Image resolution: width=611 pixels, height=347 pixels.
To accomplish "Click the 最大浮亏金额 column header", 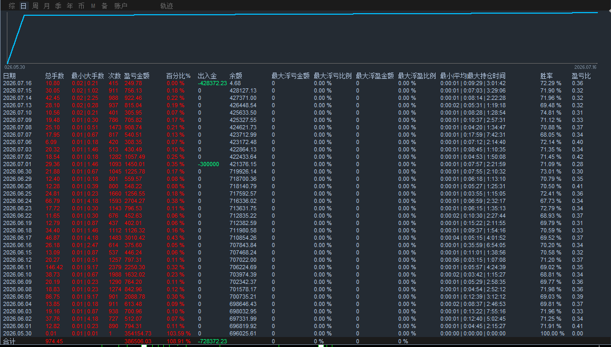I will pyautogui.click(x=291, y=76).
